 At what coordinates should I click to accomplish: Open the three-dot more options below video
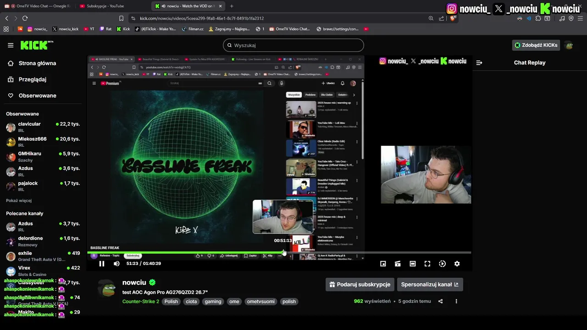tap(456, 301)
